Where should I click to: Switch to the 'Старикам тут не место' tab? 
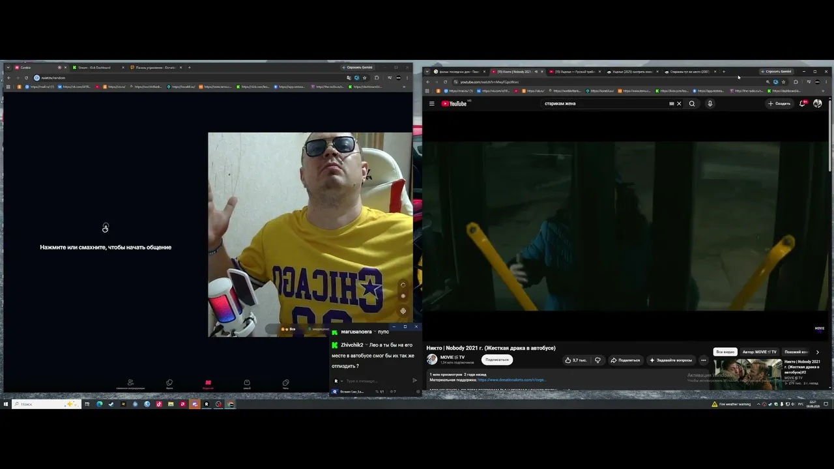click(x=689, y=72)
